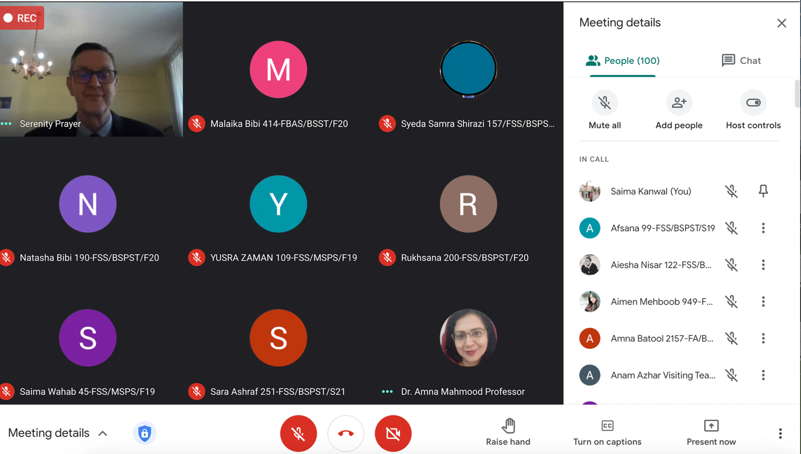Pin Saima Kanwal (You)
The height and width of the screenshot is (454, 801).
pos(763,191)
